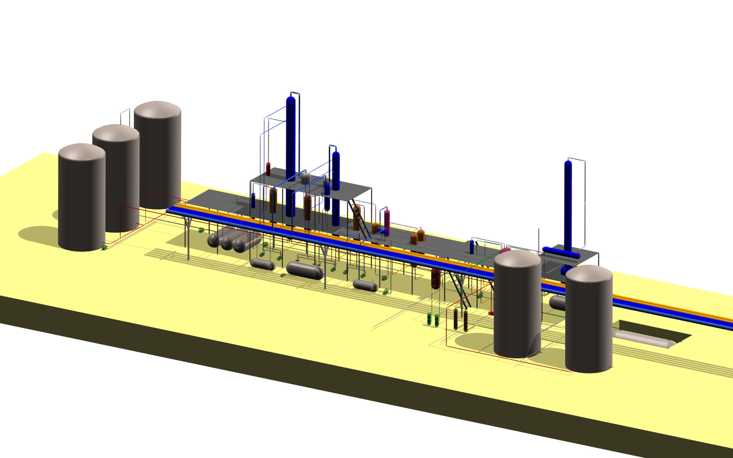Screen dimensions: 733x458
Task: Pick the small red vessel on the upper platform
Action: click(x=268, y=169)
